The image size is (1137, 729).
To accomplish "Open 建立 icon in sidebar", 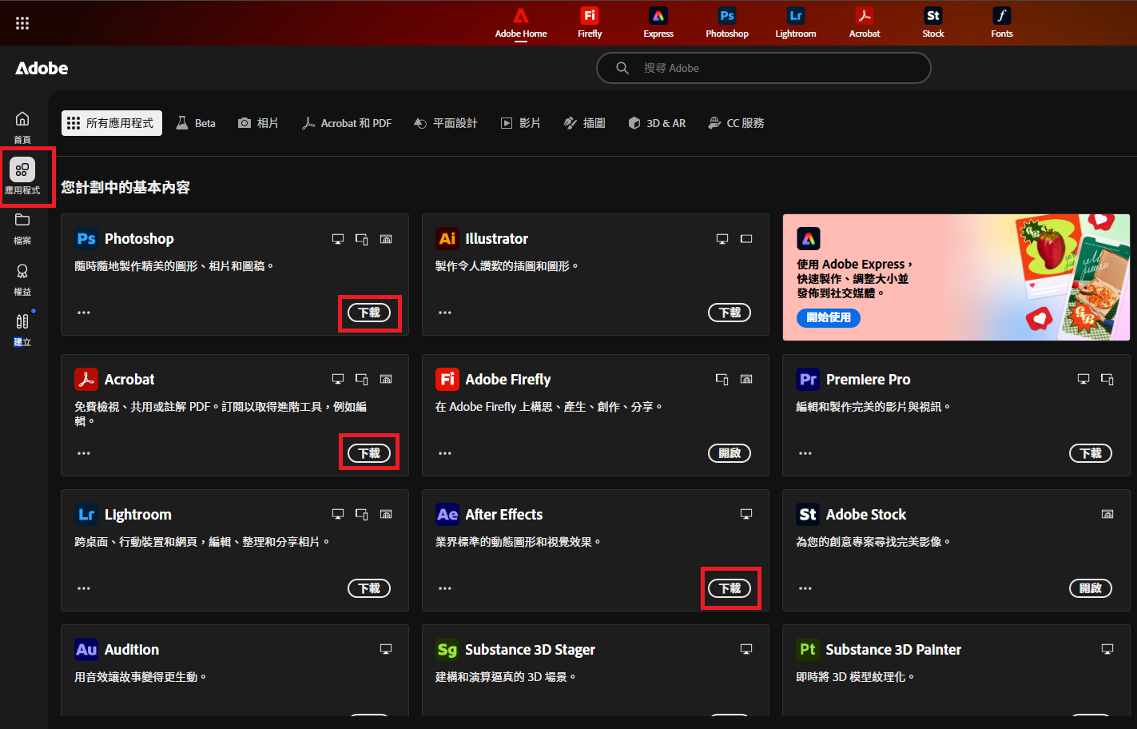I will 22,328.
